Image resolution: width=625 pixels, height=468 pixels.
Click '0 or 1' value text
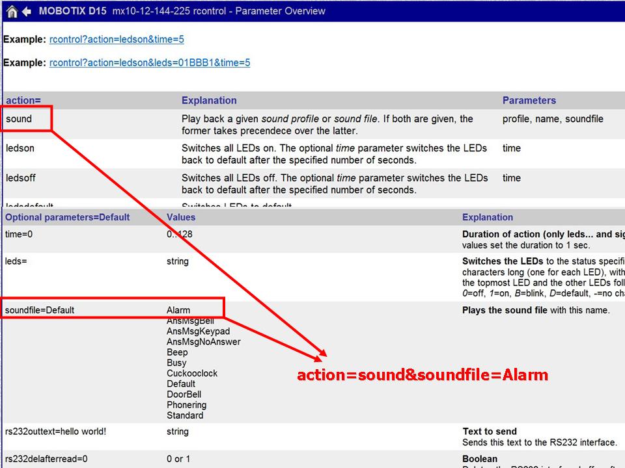178,459
